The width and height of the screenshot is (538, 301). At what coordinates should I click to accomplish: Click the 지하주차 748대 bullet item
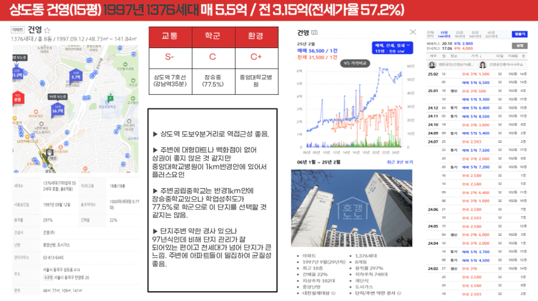pos(371,274)
